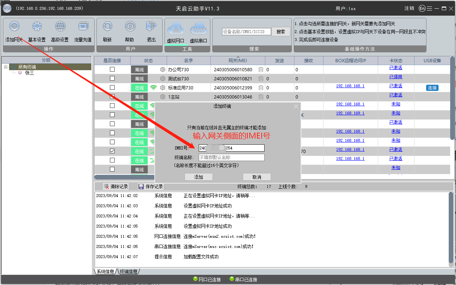
Task: Tick the connect checkbox for 测试台730
Action: click(x=112, y=78)
